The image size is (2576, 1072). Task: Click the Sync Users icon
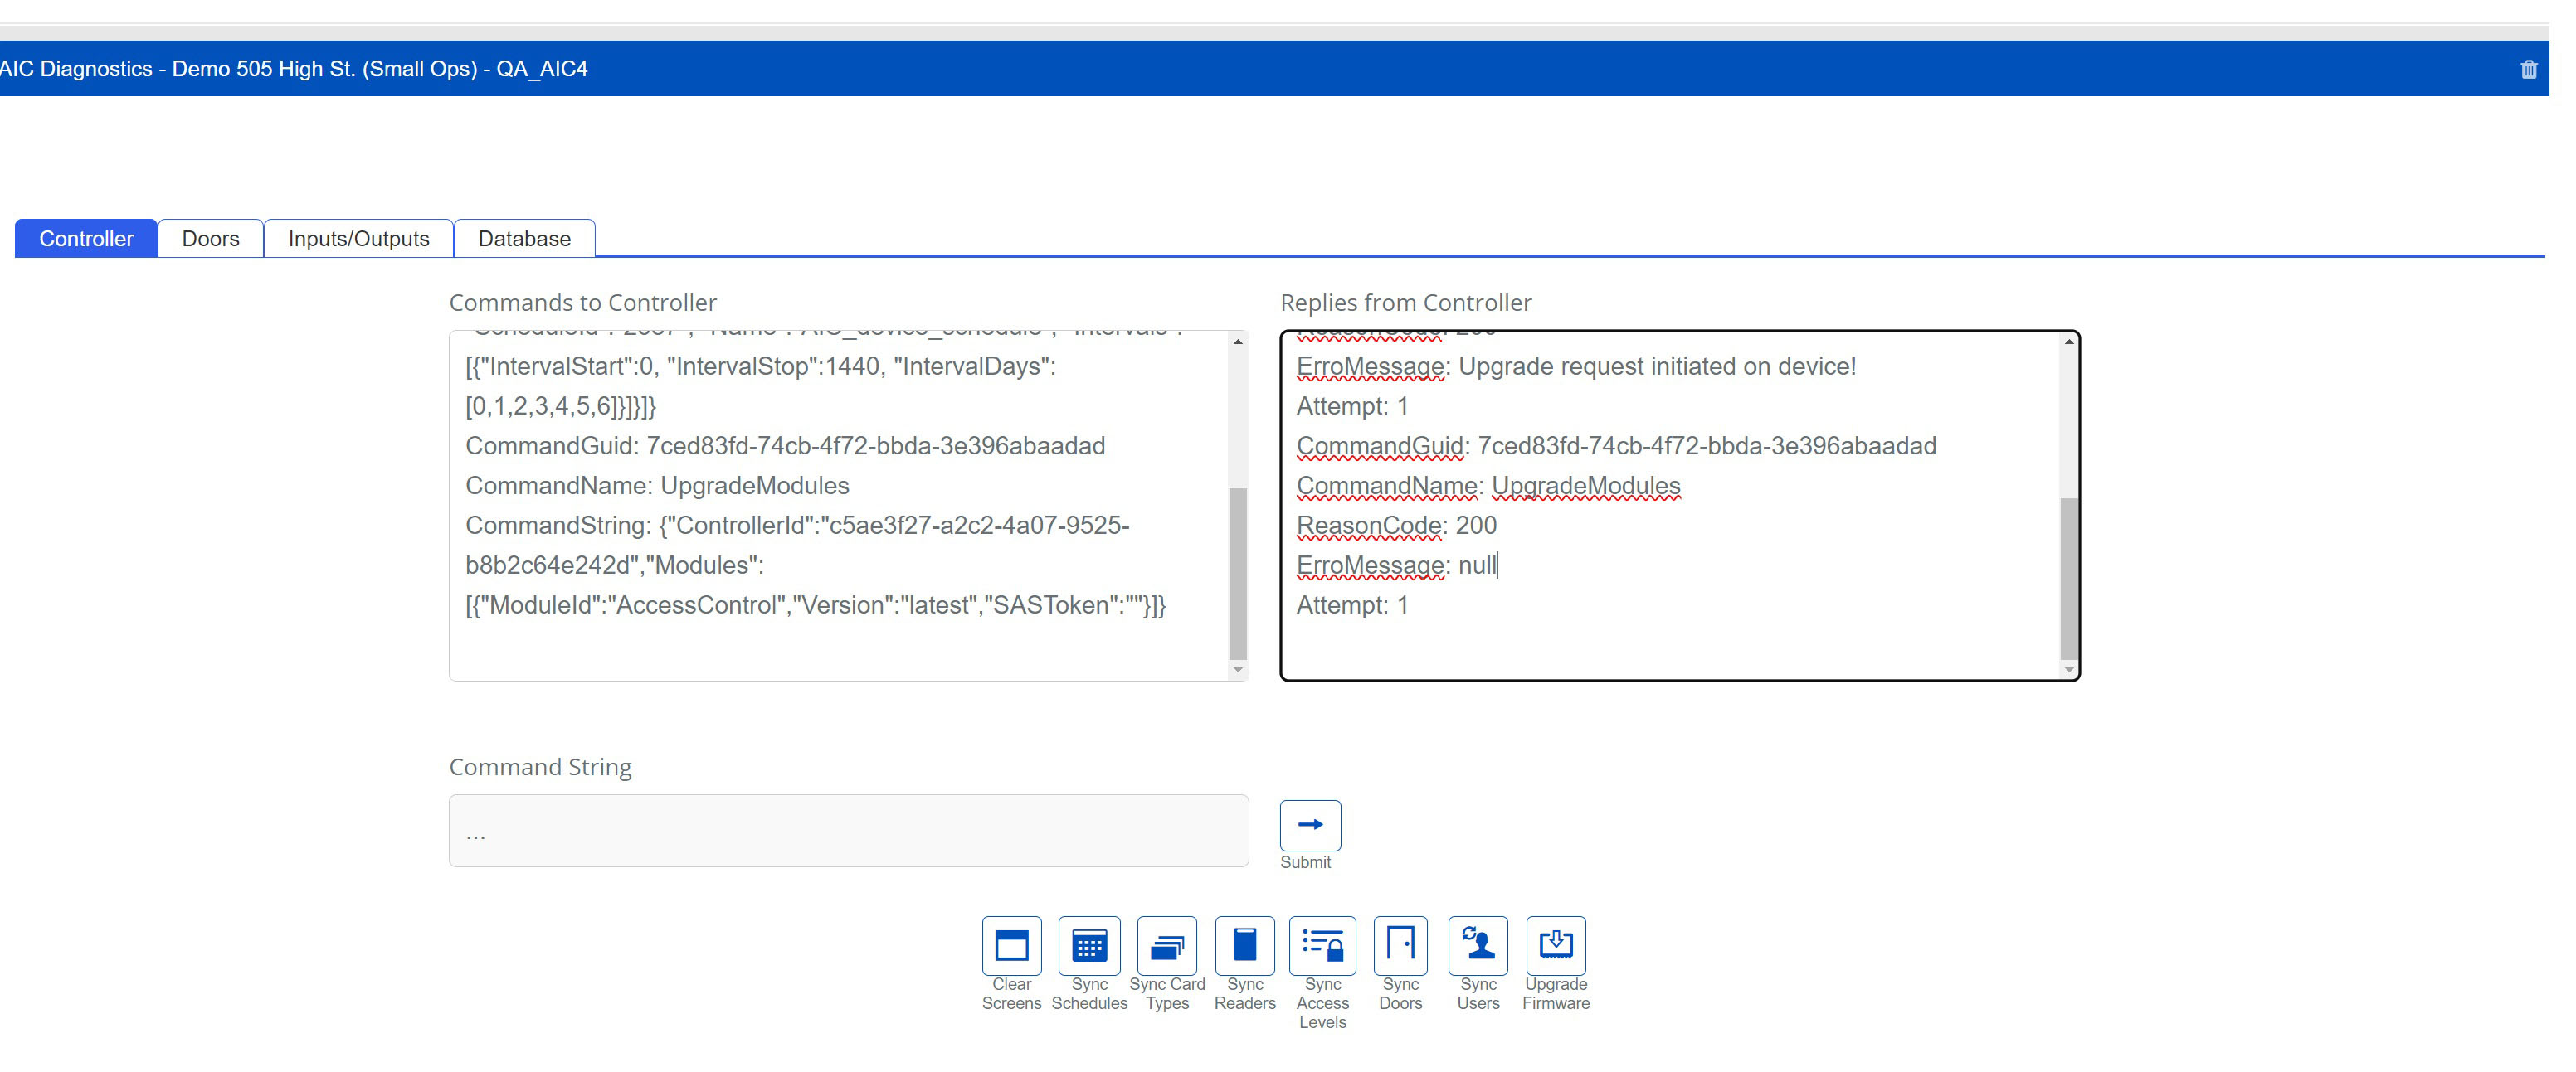(1478, 944)
